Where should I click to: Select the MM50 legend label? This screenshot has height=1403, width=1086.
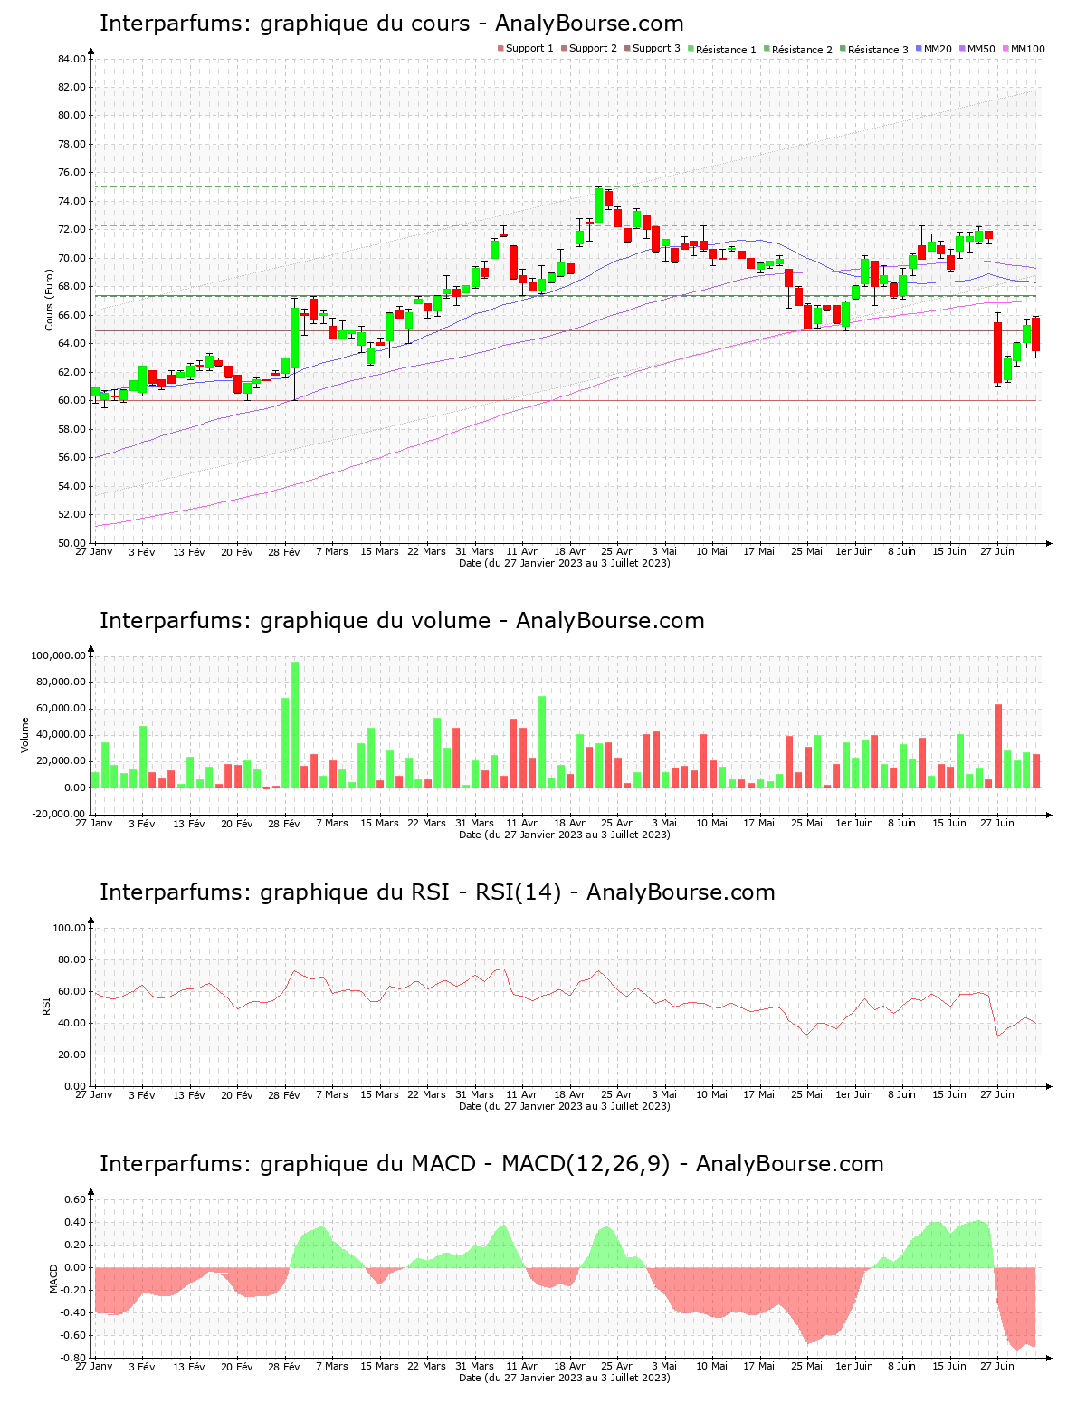(x=981, y=49)
